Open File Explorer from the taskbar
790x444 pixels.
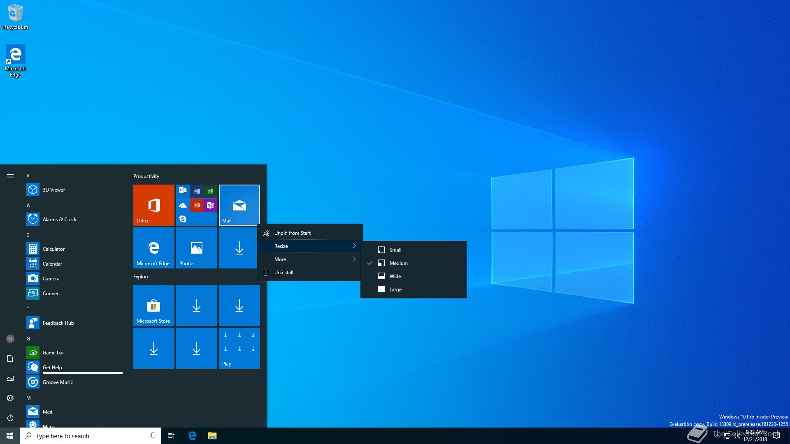point(212,436)
